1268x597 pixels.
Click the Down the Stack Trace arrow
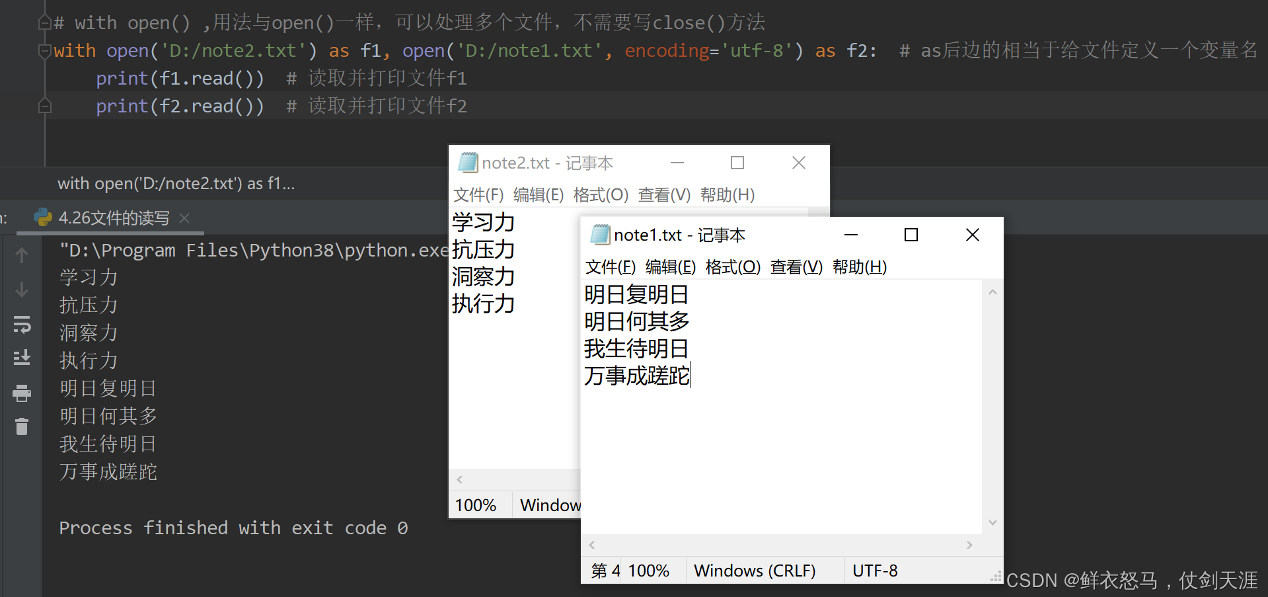point(22,290)
